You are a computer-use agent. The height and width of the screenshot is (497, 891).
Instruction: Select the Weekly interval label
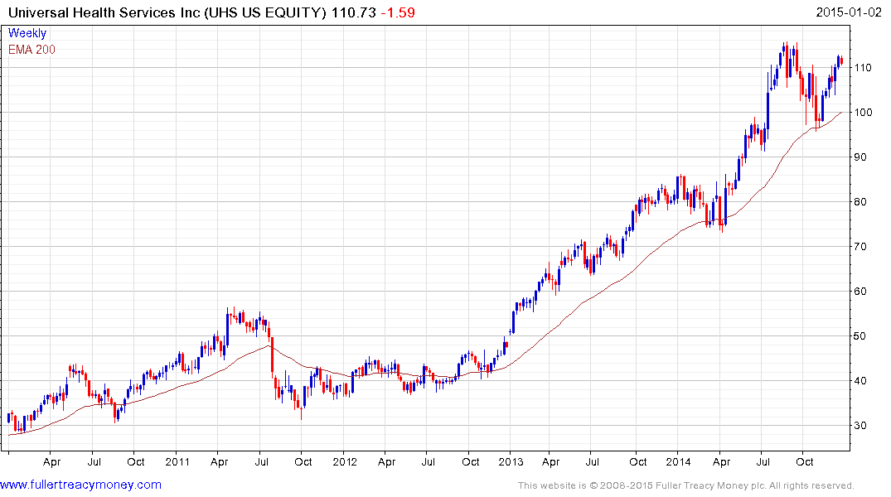[x=27, y=33]
